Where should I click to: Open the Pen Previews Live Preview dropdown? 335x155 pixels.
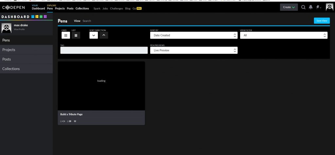coord(194,50)
